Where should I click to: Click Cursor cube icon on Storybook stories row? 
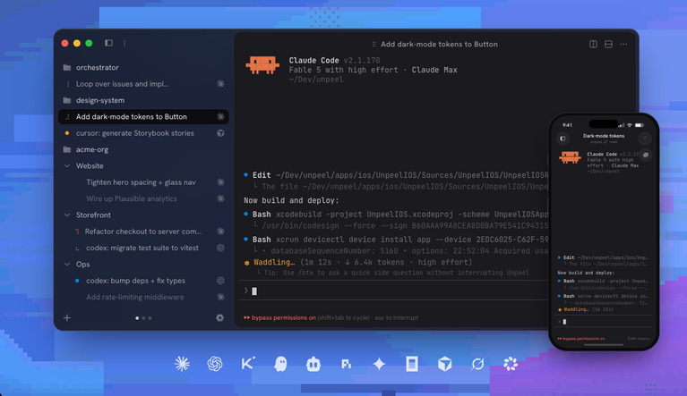click(x=221, y=133)
